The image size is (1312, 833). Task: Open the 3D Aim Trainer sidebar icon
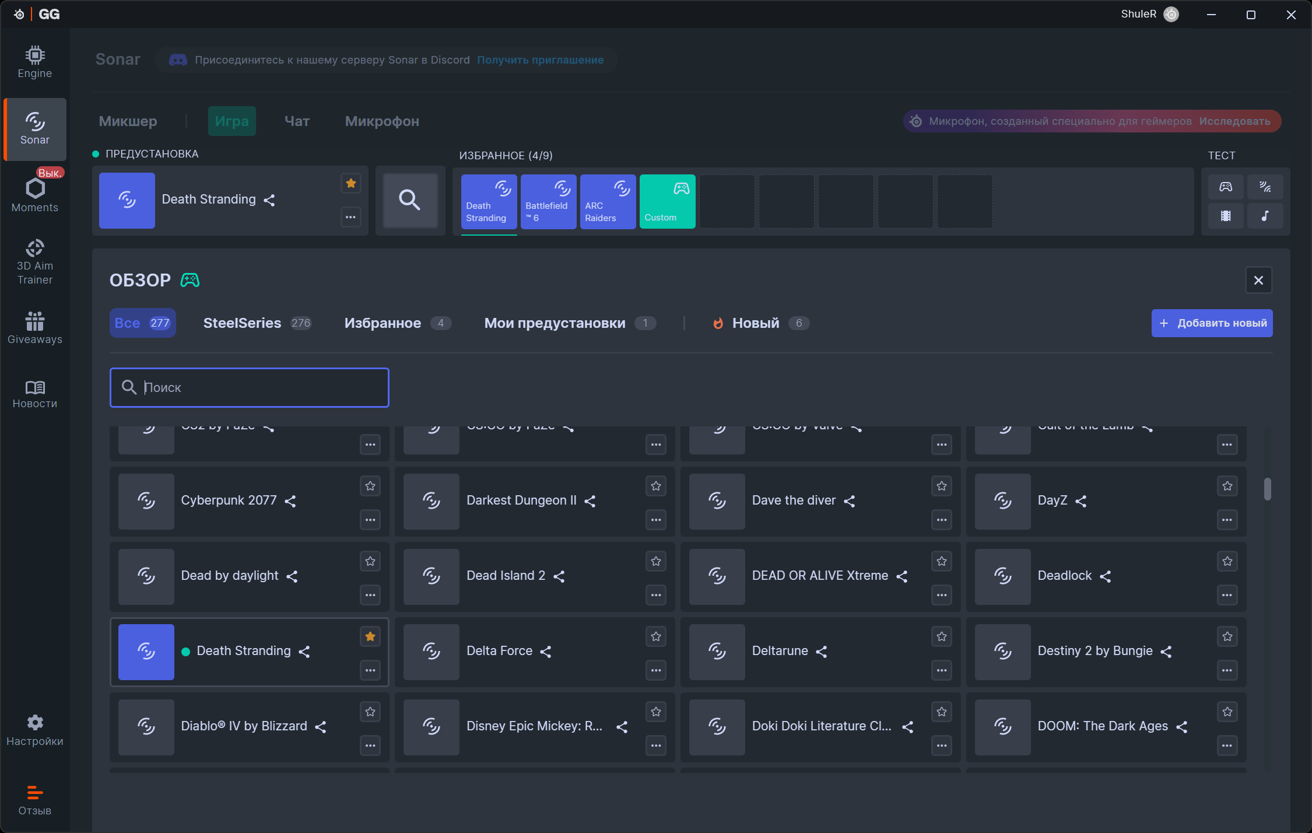34,262
